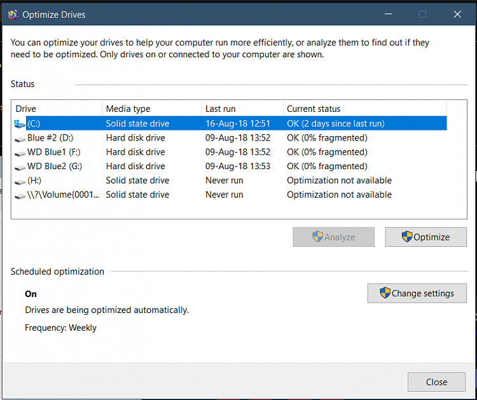477x400 pixels.
Task: Click the drive icon beside Blue #2 (D:)
Action: [20, 139]
